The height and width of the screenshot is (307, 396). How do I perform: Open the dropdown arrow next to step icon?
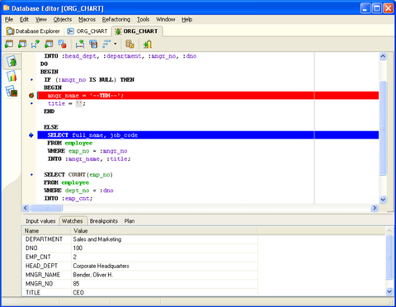(x=115, y=44)
